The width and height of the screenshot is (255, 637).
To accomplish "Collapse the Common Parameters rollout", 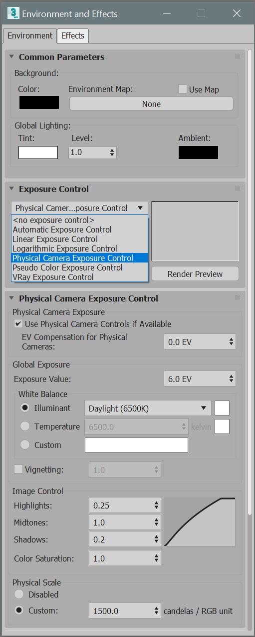I will coord(12,57).
